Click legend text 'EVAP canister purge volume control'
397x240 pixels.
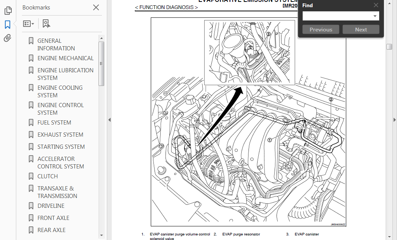click(180, 234)
